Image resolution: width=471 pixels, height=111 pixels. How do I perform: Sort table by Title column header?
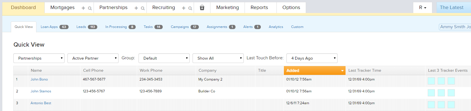tap(269, 71)
